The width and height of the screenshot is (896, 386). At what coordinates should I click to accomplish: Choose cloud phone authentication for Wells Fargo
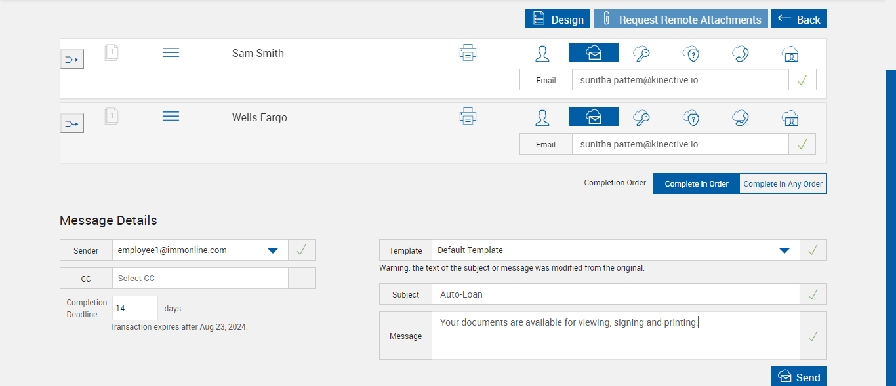point(741,117)
